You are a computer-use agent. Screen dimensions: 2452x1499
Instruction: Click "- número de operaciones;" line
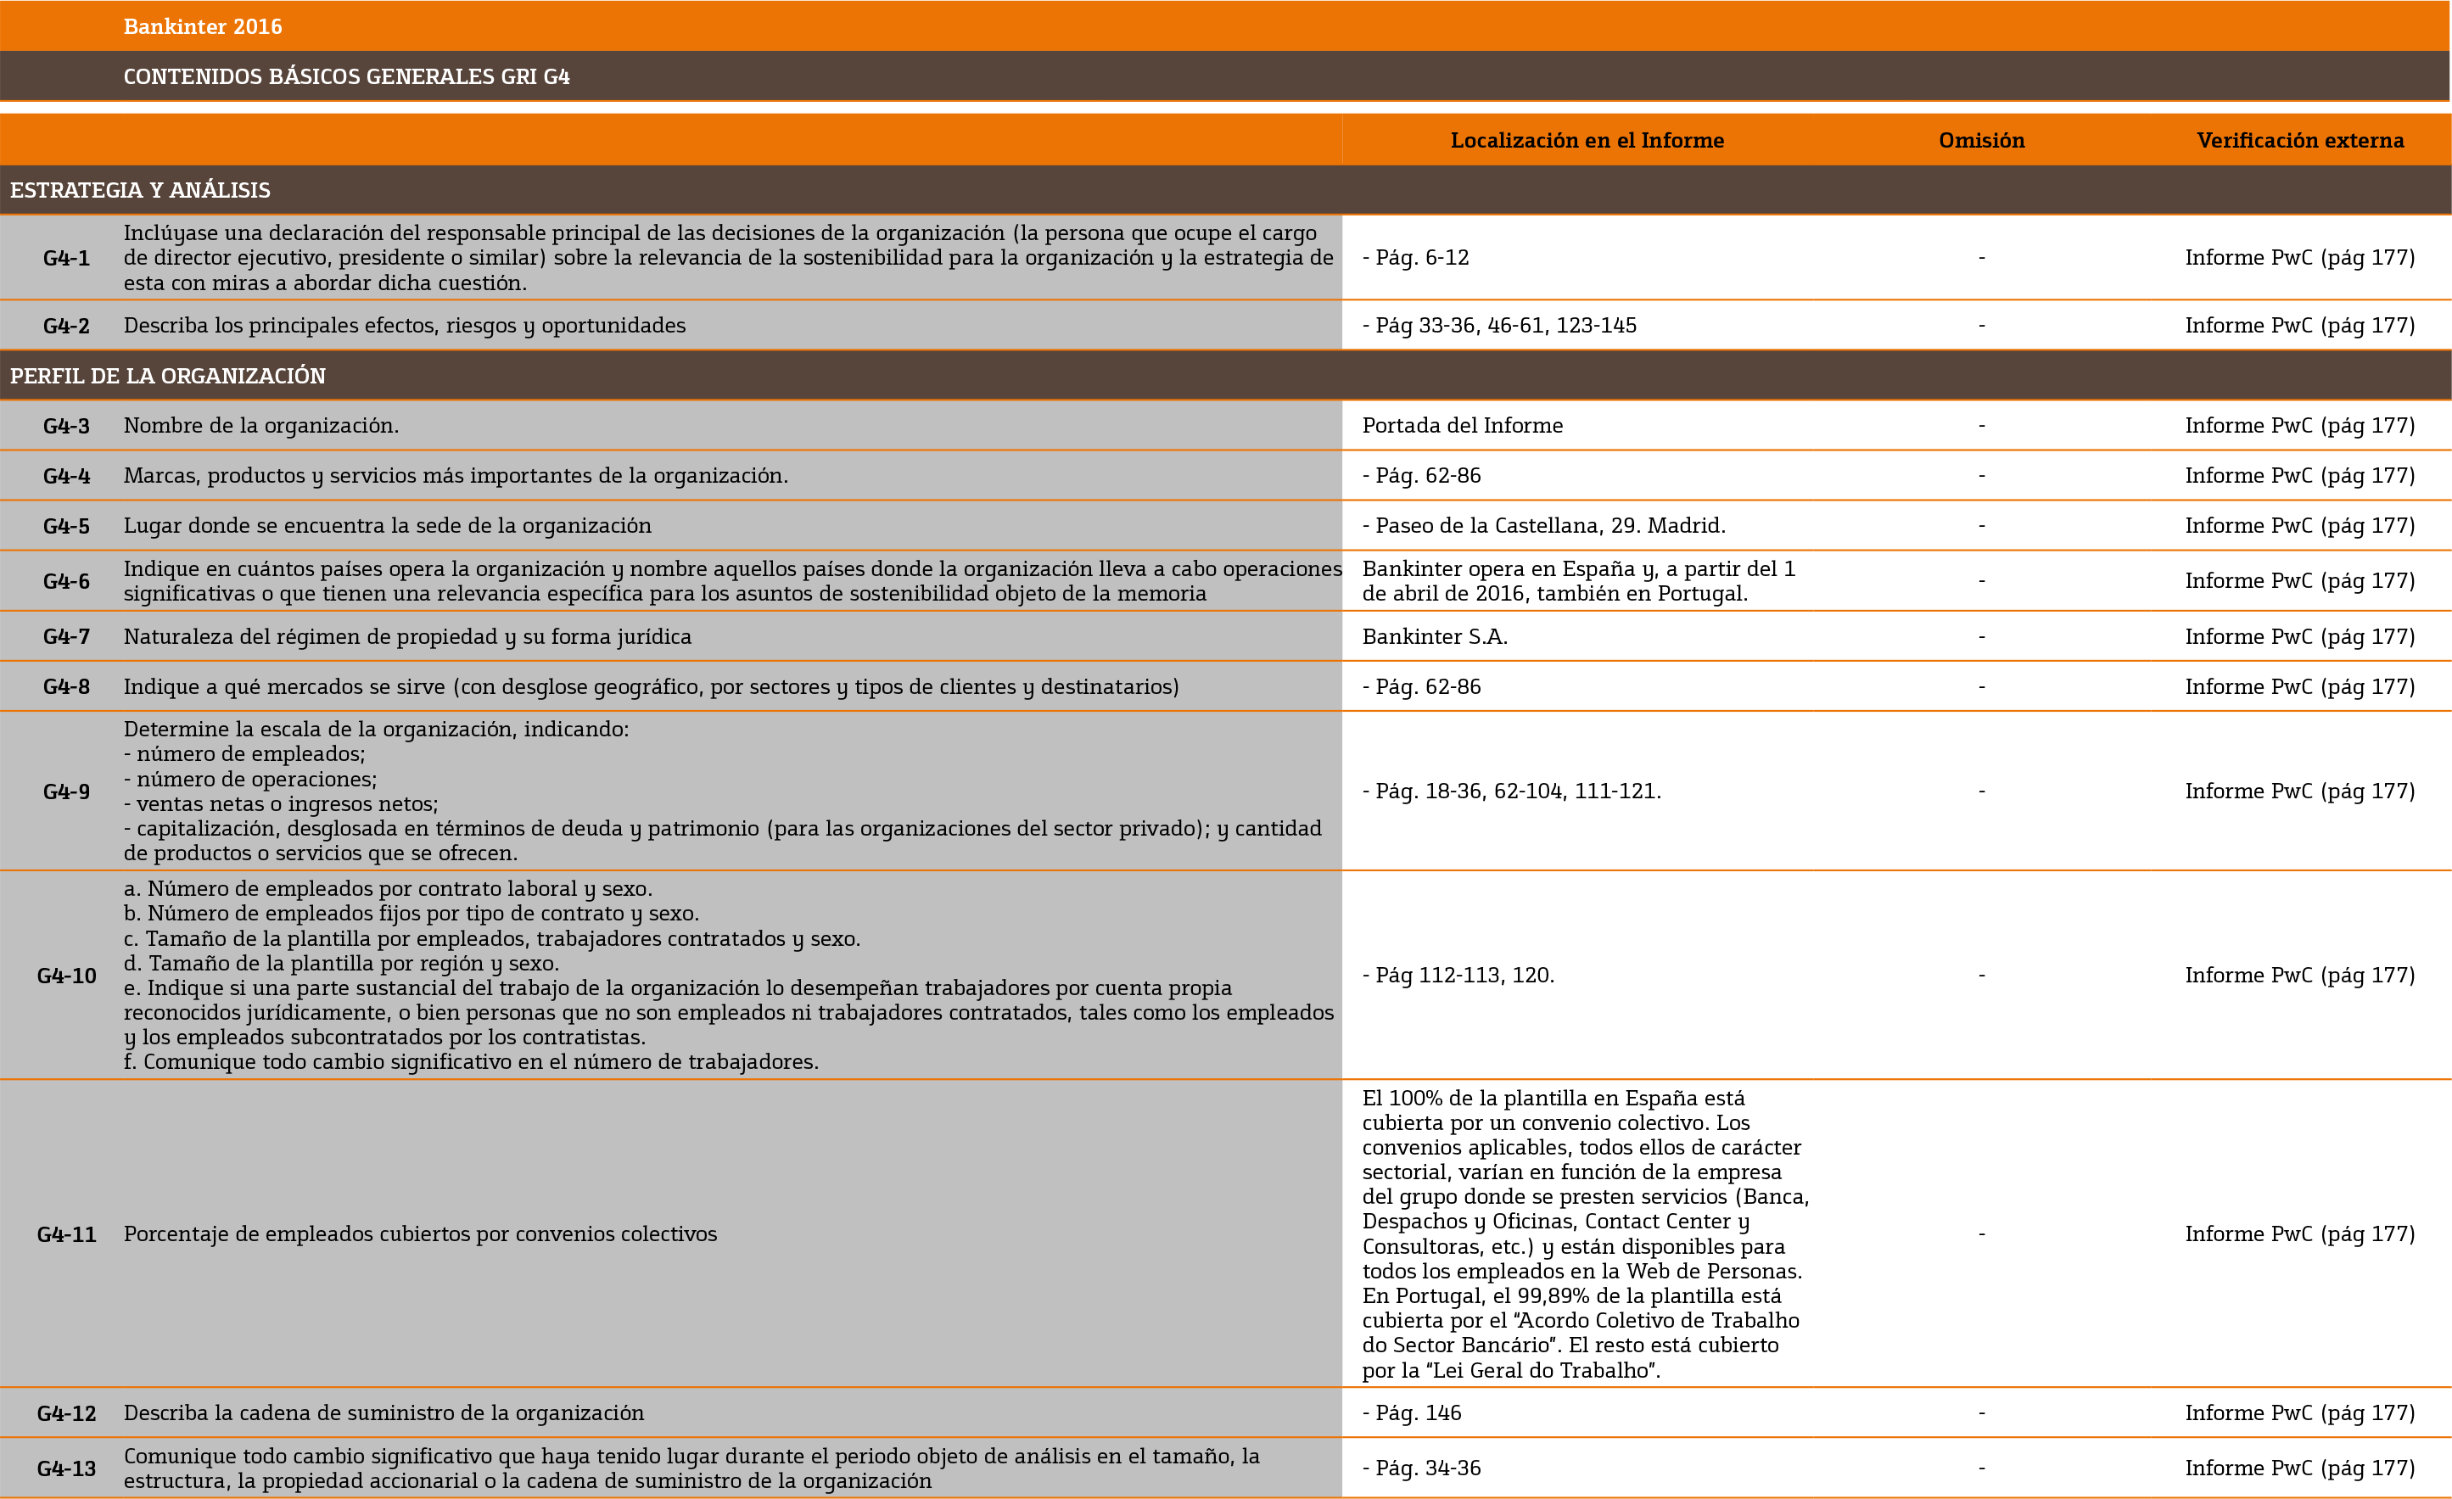pyautogui.click(x=249, y=779)
